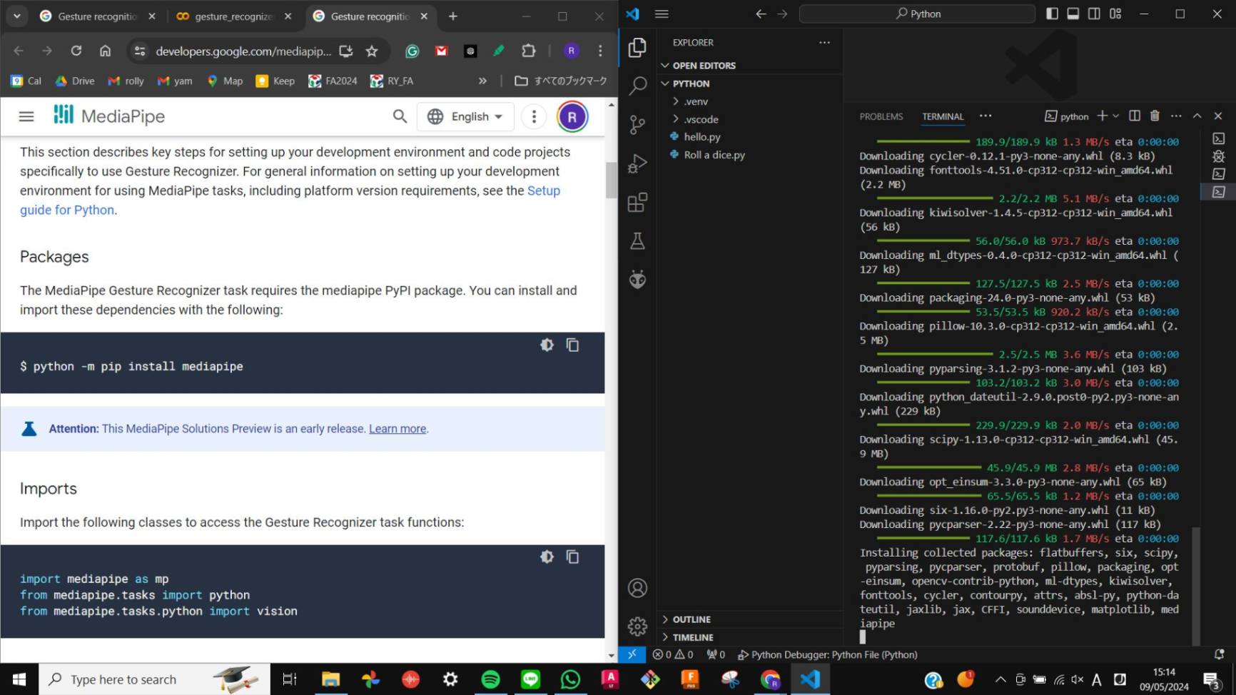Viewport: 1236px width, 695px height.
Task: Copy the pip install mediapipe code
Action: coord(572,345)
